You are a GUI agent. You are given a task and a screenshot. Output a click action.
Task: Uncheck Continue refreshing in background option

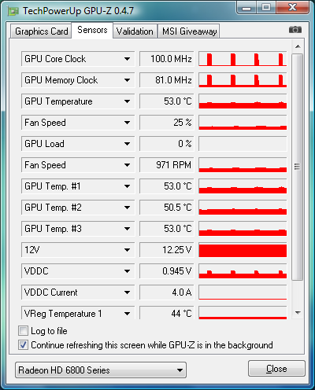23,345
